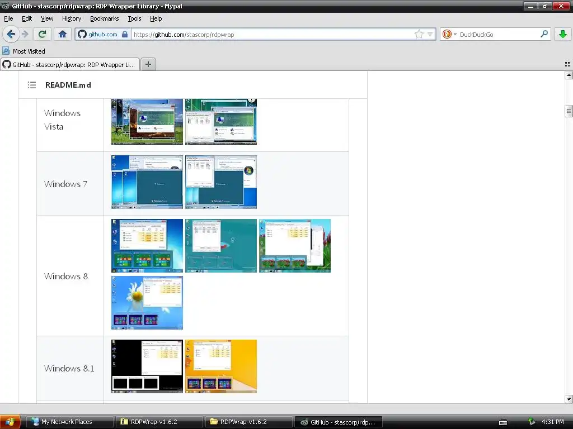The width and height of the screenshot is (573, 429).
Task: Open the Most Visited bookmarks folder
Action: click(24, 51)
